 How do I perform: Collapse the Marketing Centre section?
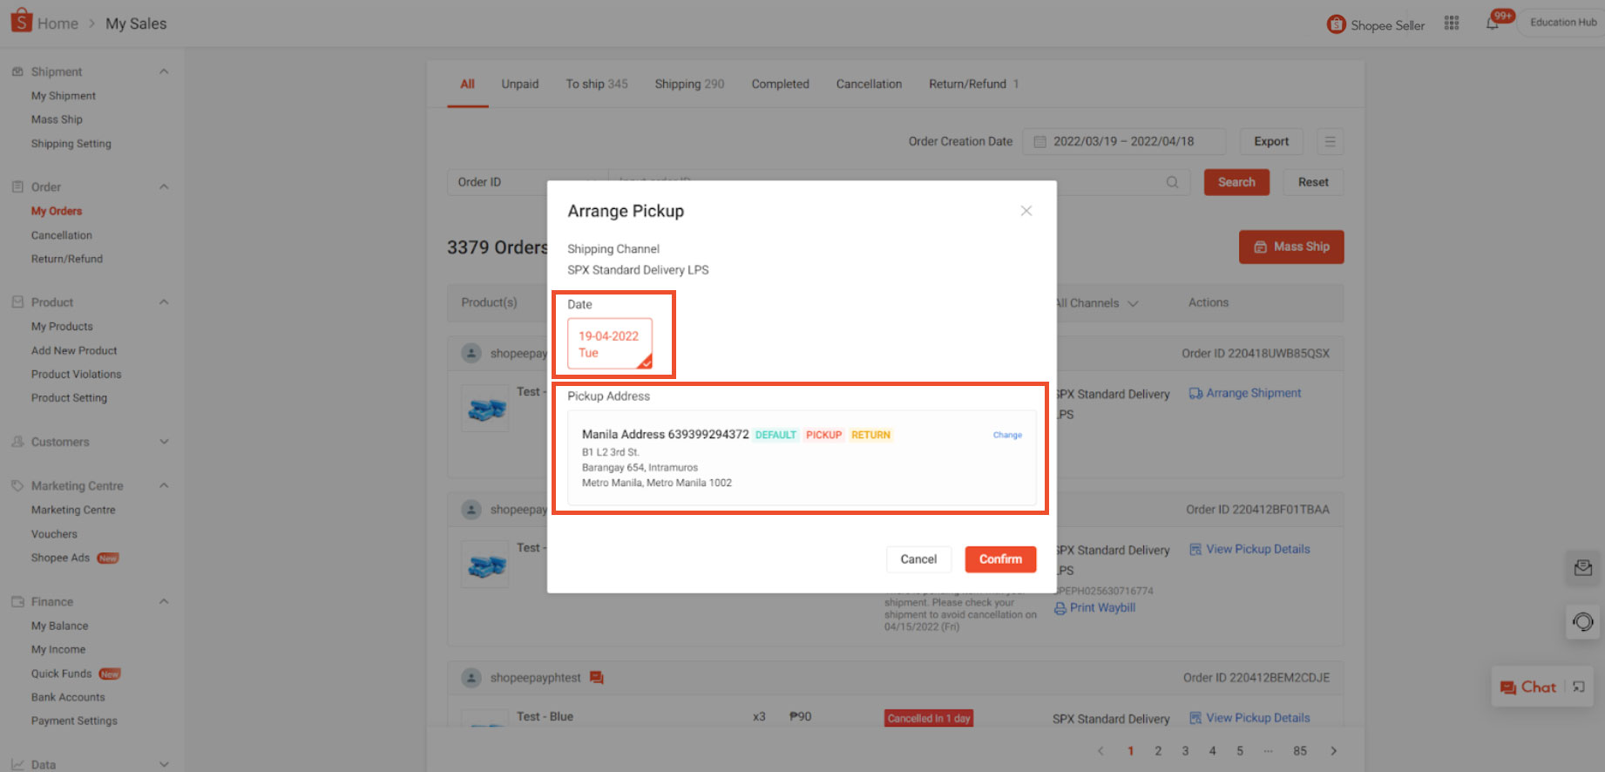[x=164, y=485]
